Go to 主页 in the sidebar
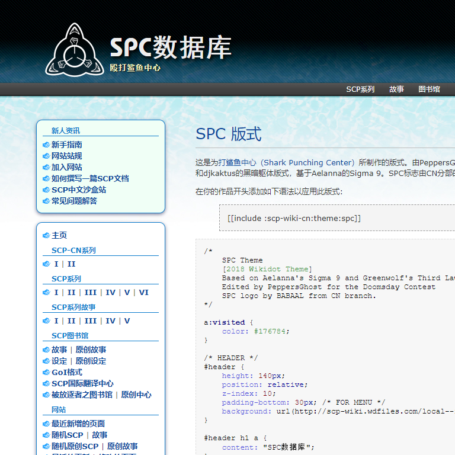 (x=59, y=235)
